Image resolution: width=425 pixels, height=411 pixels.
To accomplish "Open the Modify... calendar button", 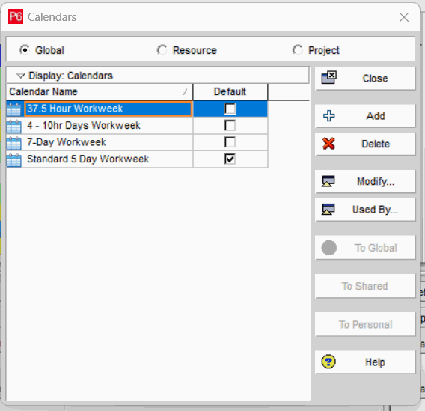I will [365, 181].
